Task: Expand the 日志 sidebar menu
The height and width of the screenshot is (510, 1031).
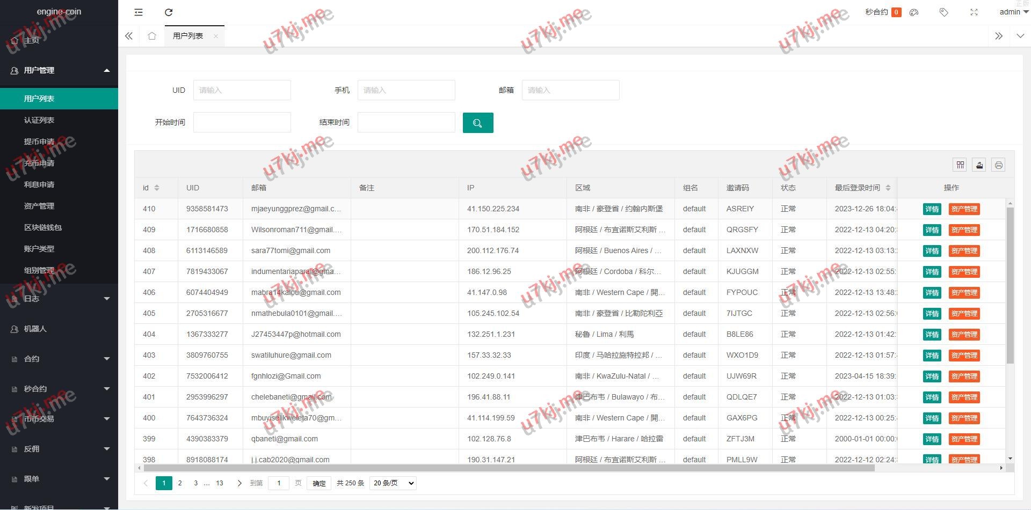Action: 59,299
